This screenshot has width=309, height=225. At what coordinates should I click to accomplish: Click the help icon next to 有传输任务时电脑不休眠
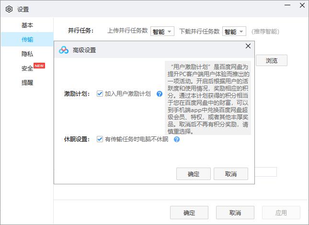tap(177, 139)
